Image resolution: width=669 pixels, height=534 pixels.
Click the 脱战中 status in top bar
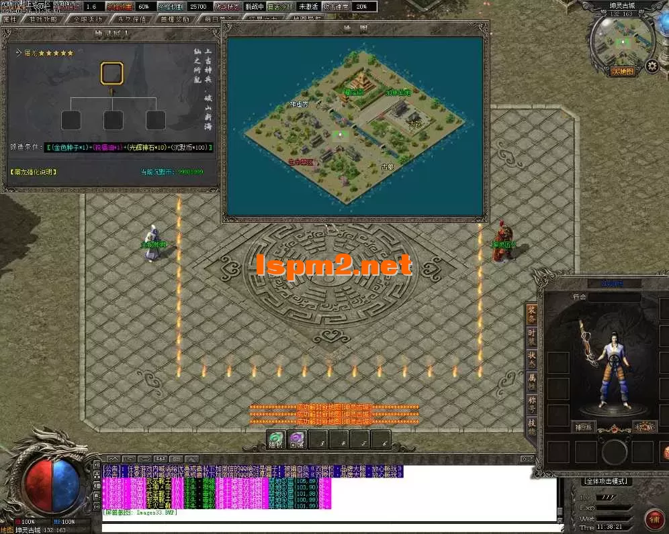click(255, 7)
